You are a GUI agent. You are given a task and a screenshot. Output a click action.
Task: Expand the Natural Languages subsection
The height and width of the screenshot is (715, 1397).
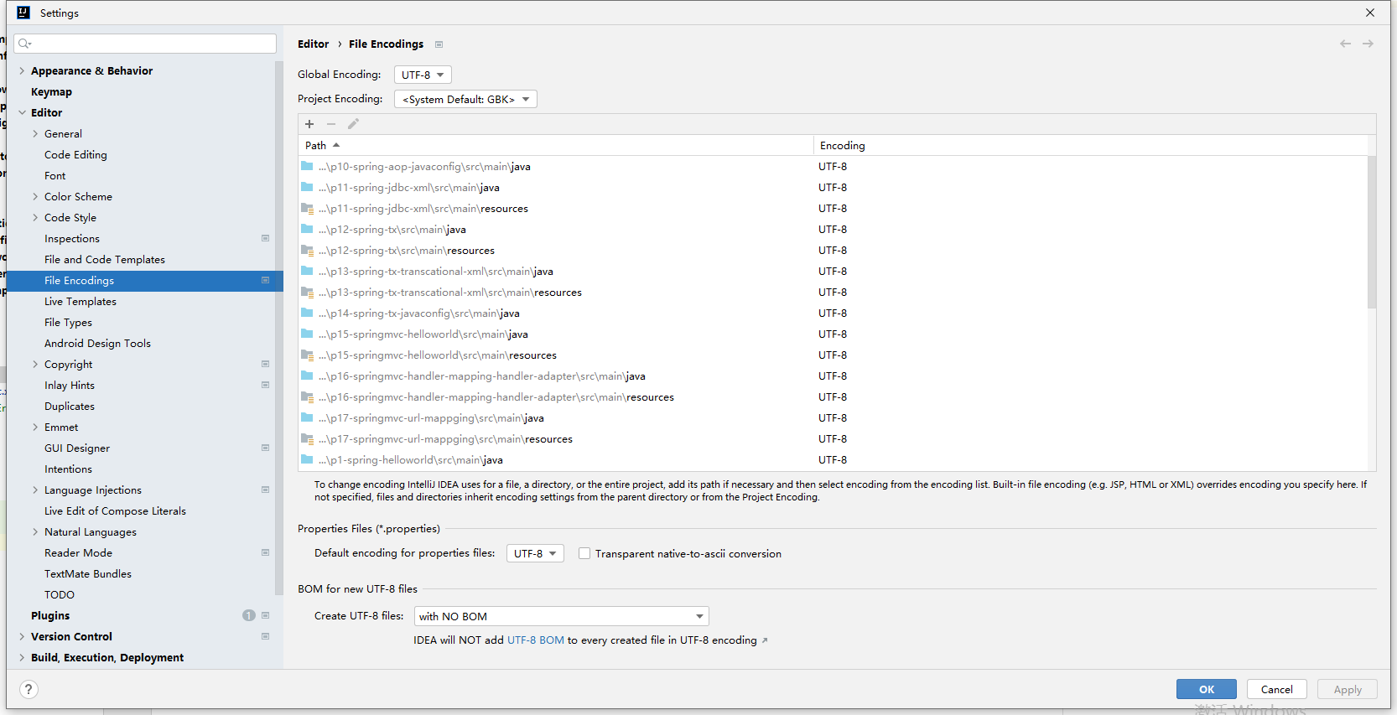point(35,531)
